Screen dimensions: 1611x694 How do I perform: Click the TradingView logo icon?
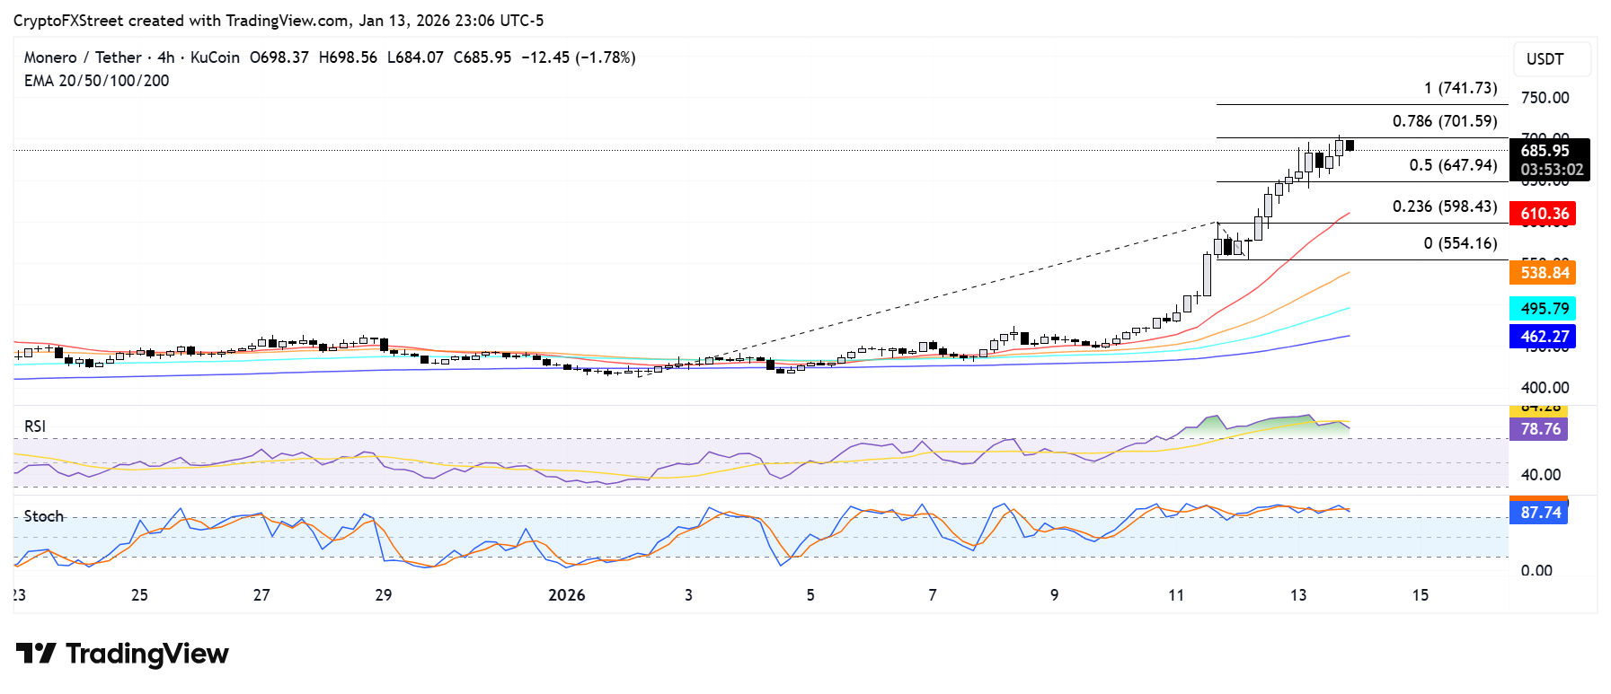[x=36, y=653]
